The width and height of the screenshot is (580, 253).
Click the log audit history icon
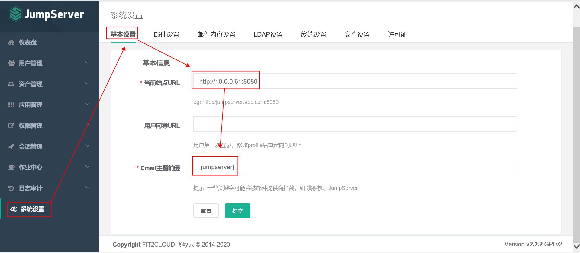pos(11,188)
